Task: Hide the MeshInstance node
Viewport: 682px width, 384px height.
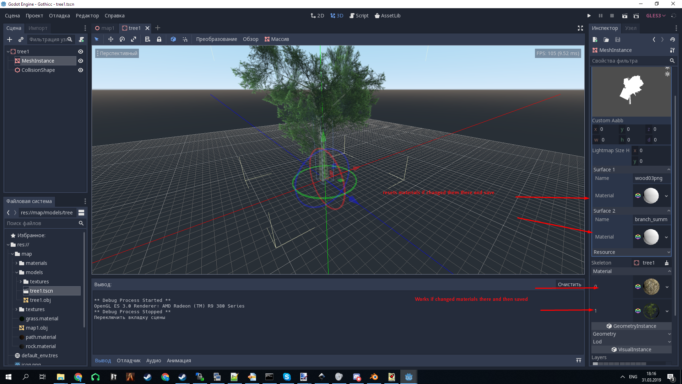Action: click(81, 61)
